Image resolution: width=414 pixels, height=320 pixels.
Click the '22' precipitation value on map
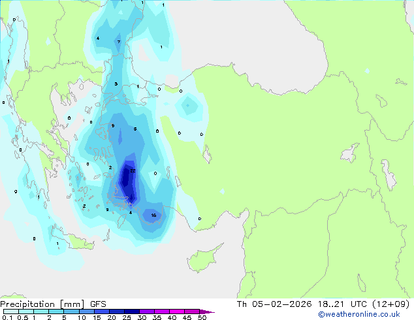pos(133,171)
